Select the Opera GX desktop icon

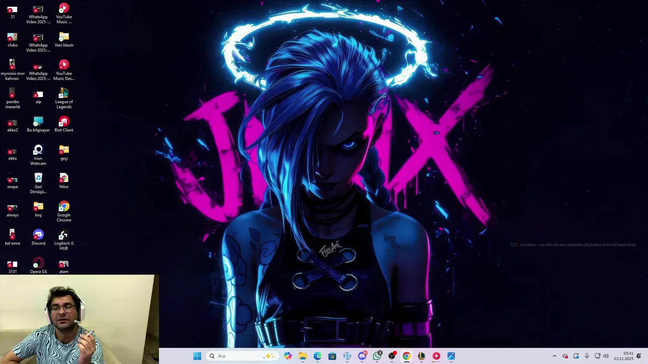coord(38,266)
